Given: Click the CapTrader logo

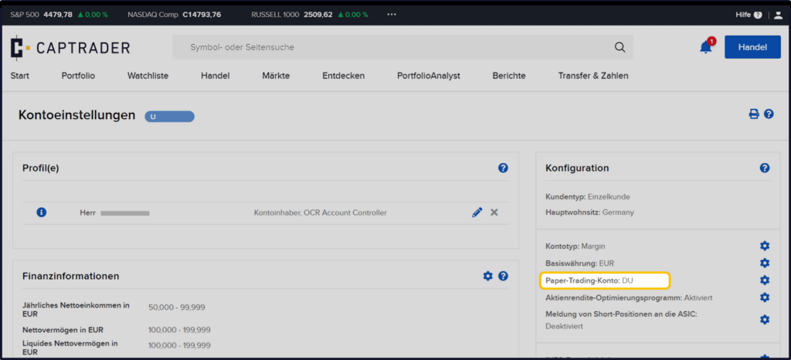Looking at the screenshot, I should pos(70,48).
